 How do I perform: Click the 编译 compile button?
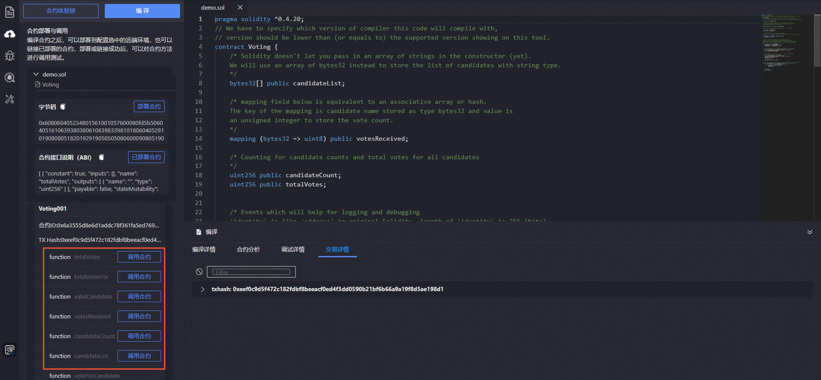coord(142,11)
